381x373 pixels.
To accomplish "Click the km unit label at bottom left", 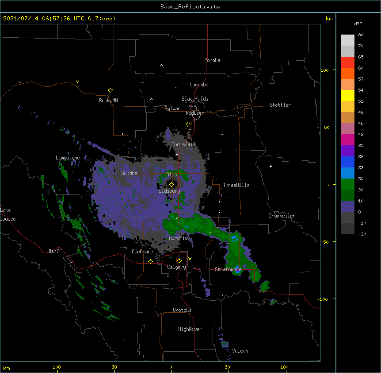I will pyautogui.click(x=7, y=368).
